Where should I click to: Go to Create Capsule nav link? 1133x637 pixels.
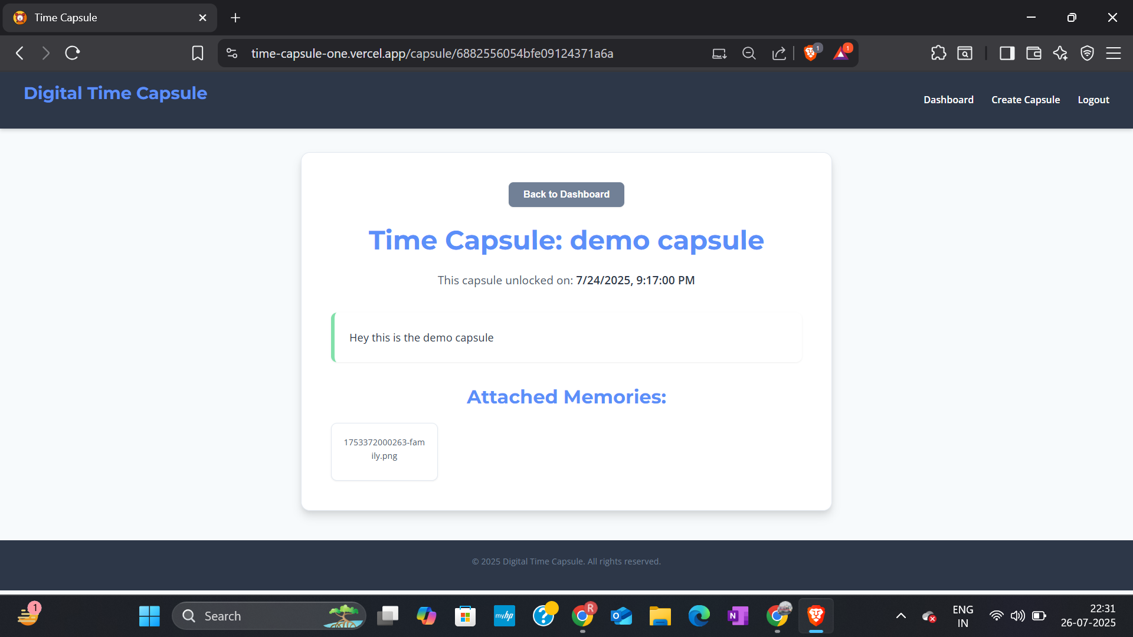[1026, 100]
